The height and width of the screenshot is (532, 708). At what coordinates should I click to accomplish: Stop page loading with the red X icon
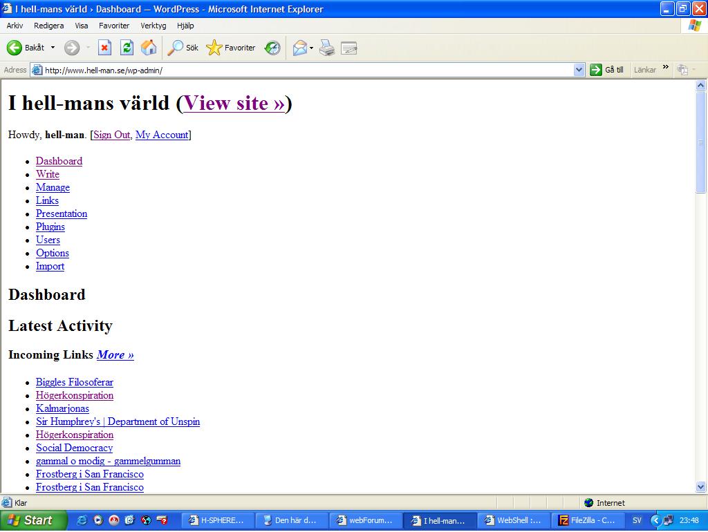click(105, 48)
